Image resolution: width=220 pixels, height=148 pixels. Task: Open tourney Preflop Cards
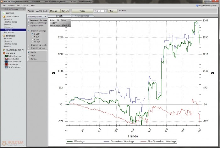[11, 44]
